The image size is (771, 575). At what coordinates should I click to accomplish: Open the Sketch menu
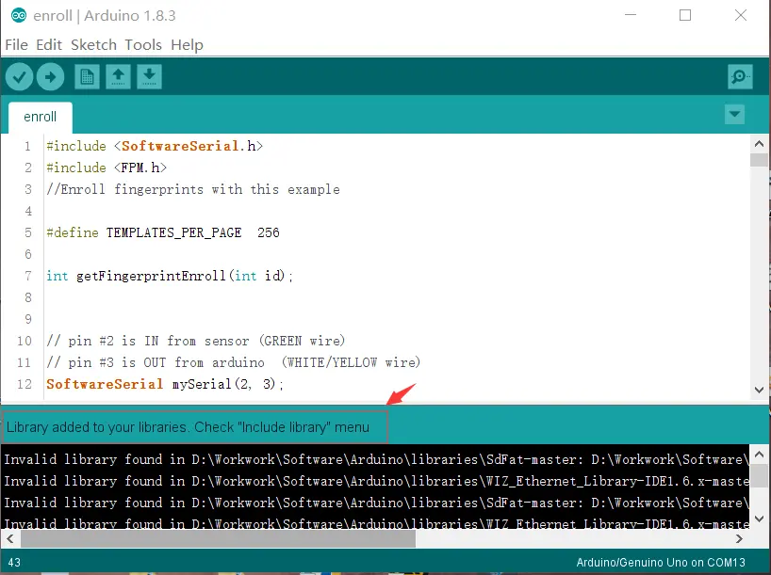tap(93, 44)
